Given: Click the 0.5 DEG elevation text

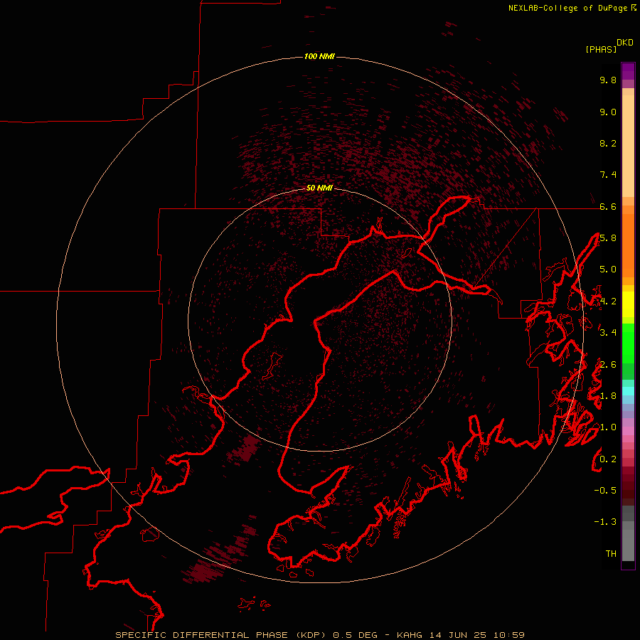Looking at the screenshot, I should coord(356,635).
